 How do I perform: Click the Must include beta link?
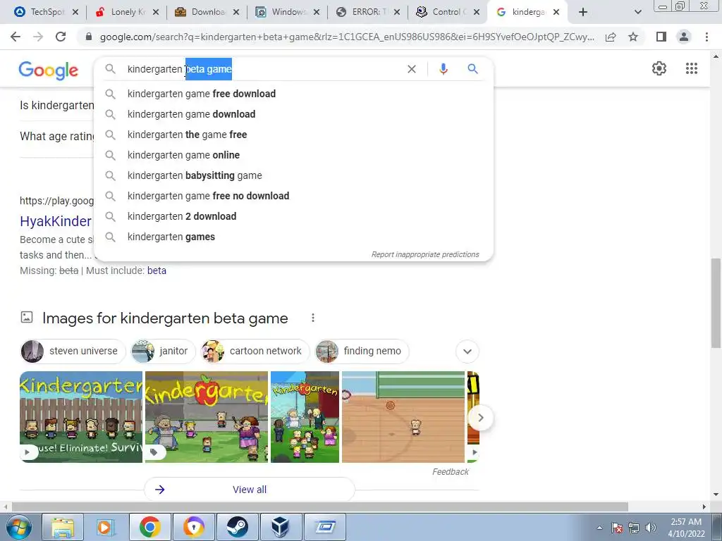[x=157, y=270]
